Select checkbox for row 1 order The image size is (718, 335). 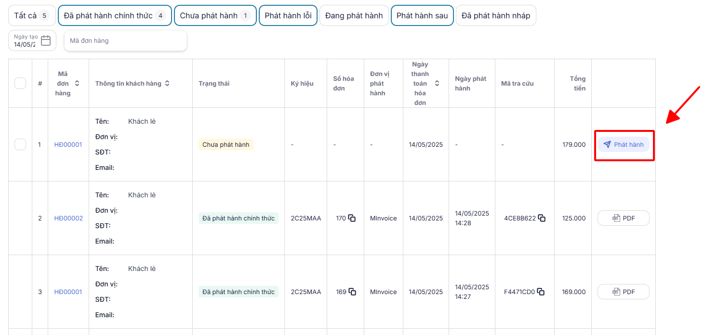click(20, 144)
